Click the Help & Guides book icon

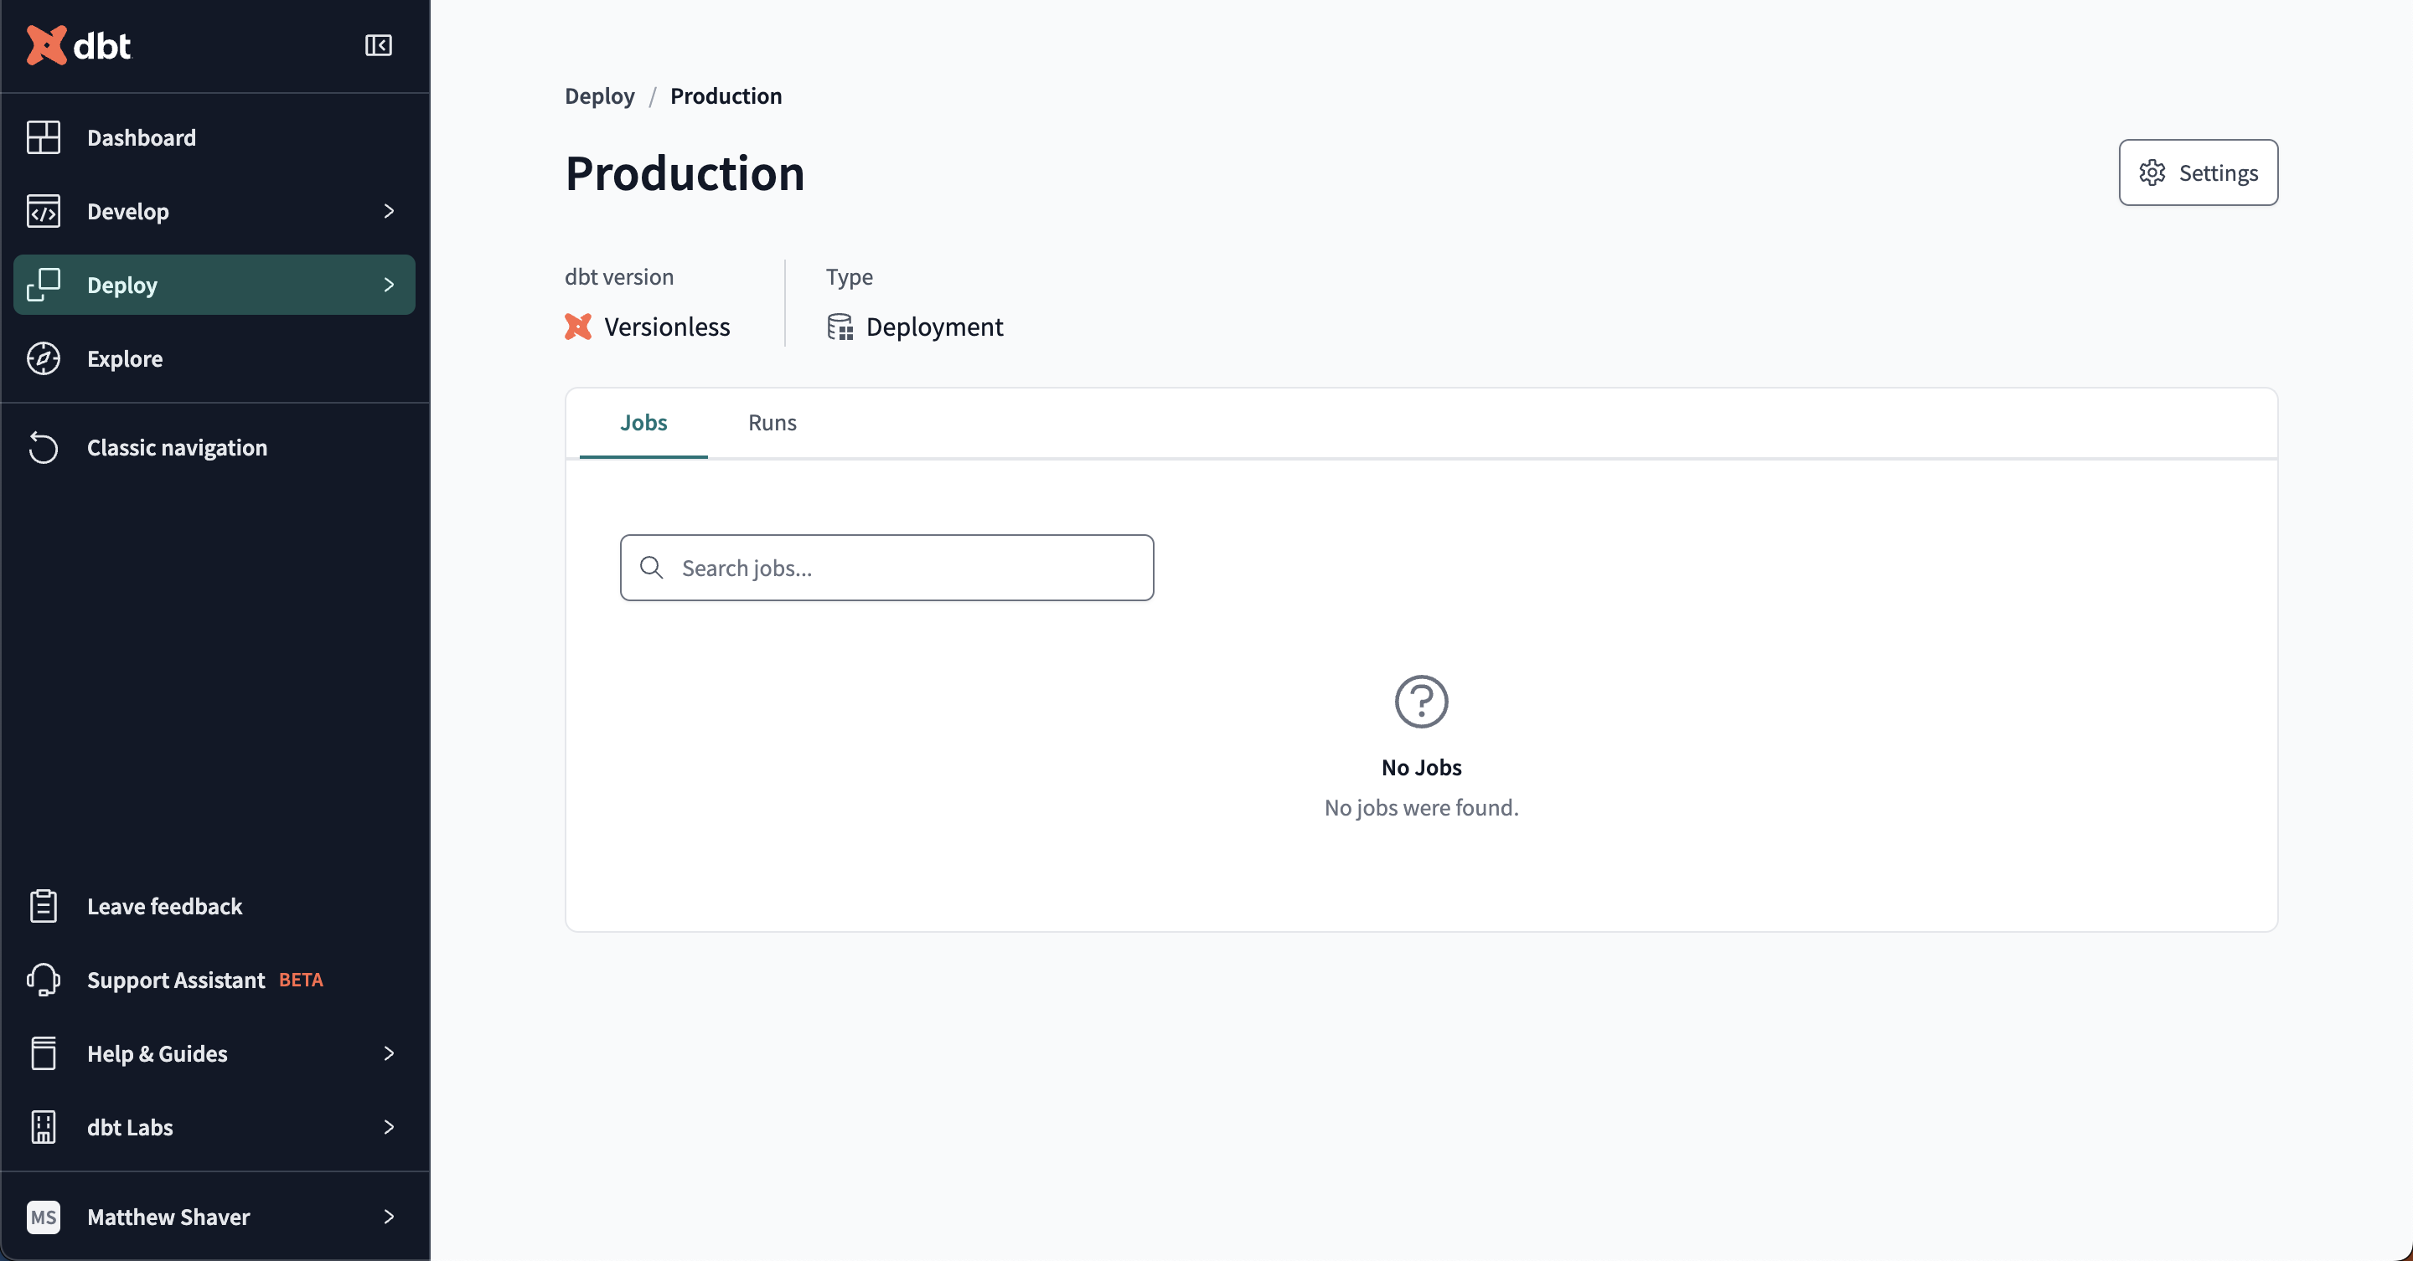click(x=44, y=1053)
